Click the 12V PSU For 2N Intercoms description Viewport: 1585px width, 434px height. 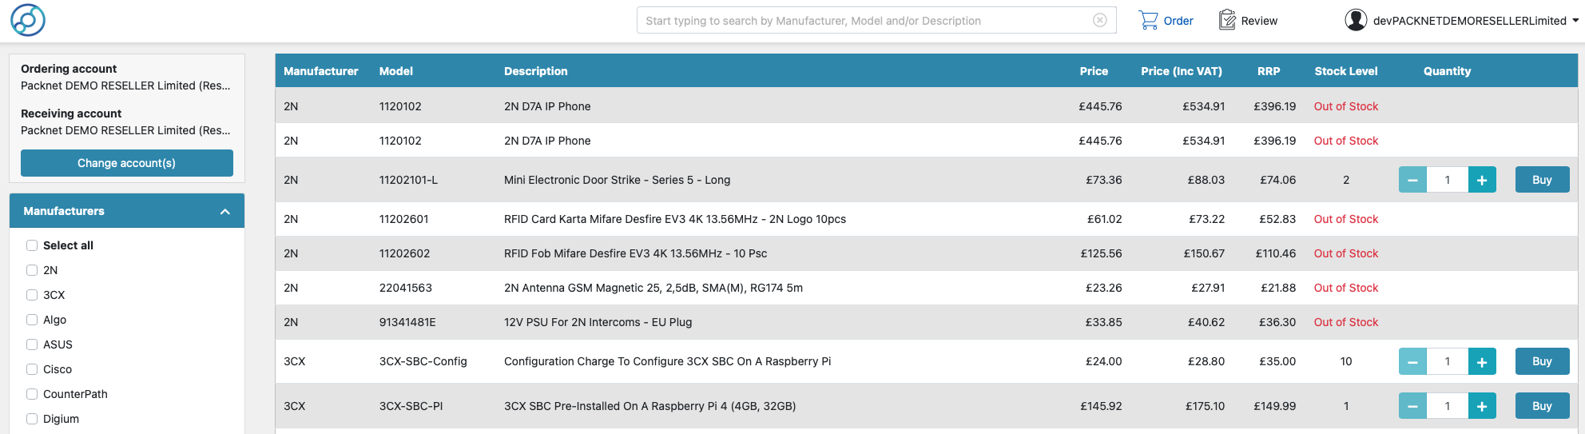click(598, 322)
